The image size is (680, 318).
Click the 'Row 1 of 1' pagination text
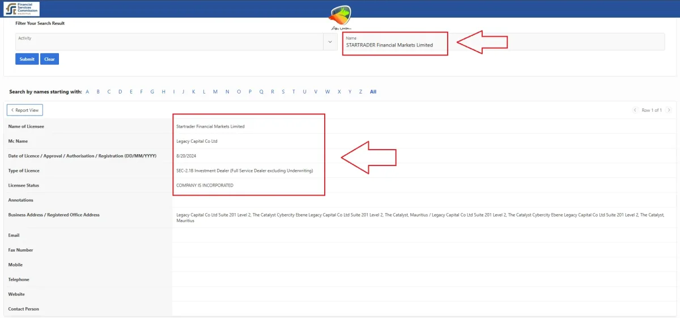tap(652, 110)
